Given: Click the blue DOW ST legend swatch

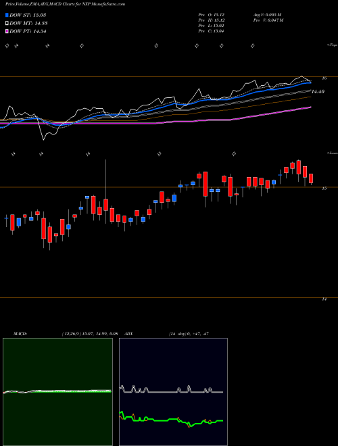Looking at the screenshot, I should (x=7, y=15).
